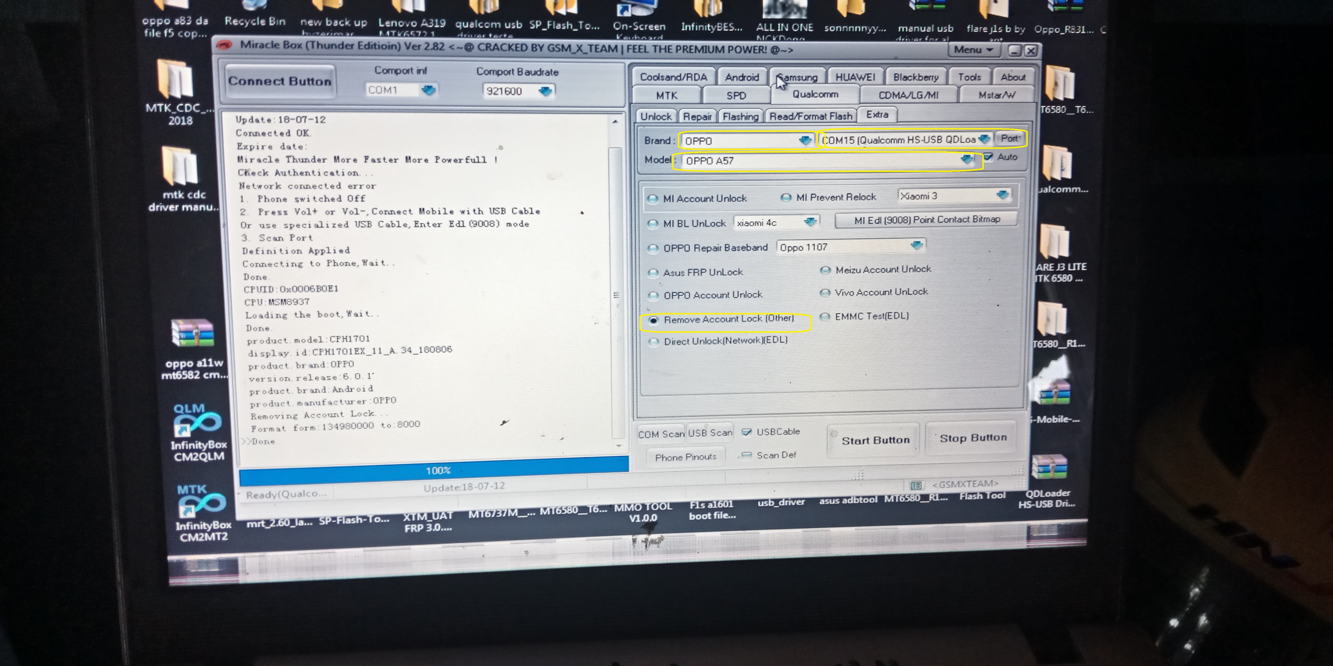Select OPPO Account Unlock radio option
Image resolution: width=1333 pixels, height=666 pixels.
pos(653,296)
